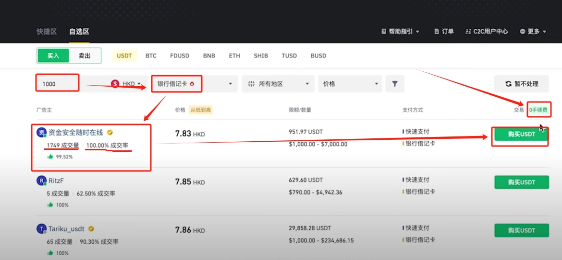Select the ETH coin tab
This screenshot has height=260, width=562.
tap(234, 56)
